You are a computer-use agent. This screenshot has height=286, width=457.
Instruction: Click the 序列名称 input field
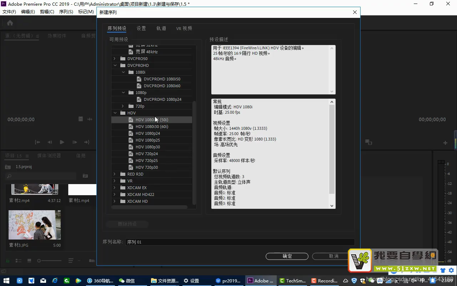point(240,242)
